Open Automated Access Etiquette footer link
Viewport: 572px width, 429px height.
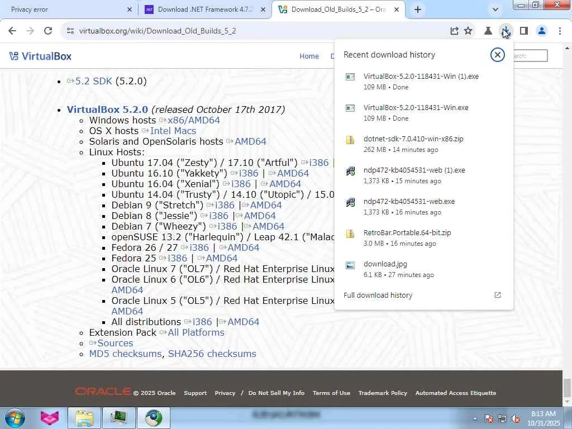click(456, 393)
